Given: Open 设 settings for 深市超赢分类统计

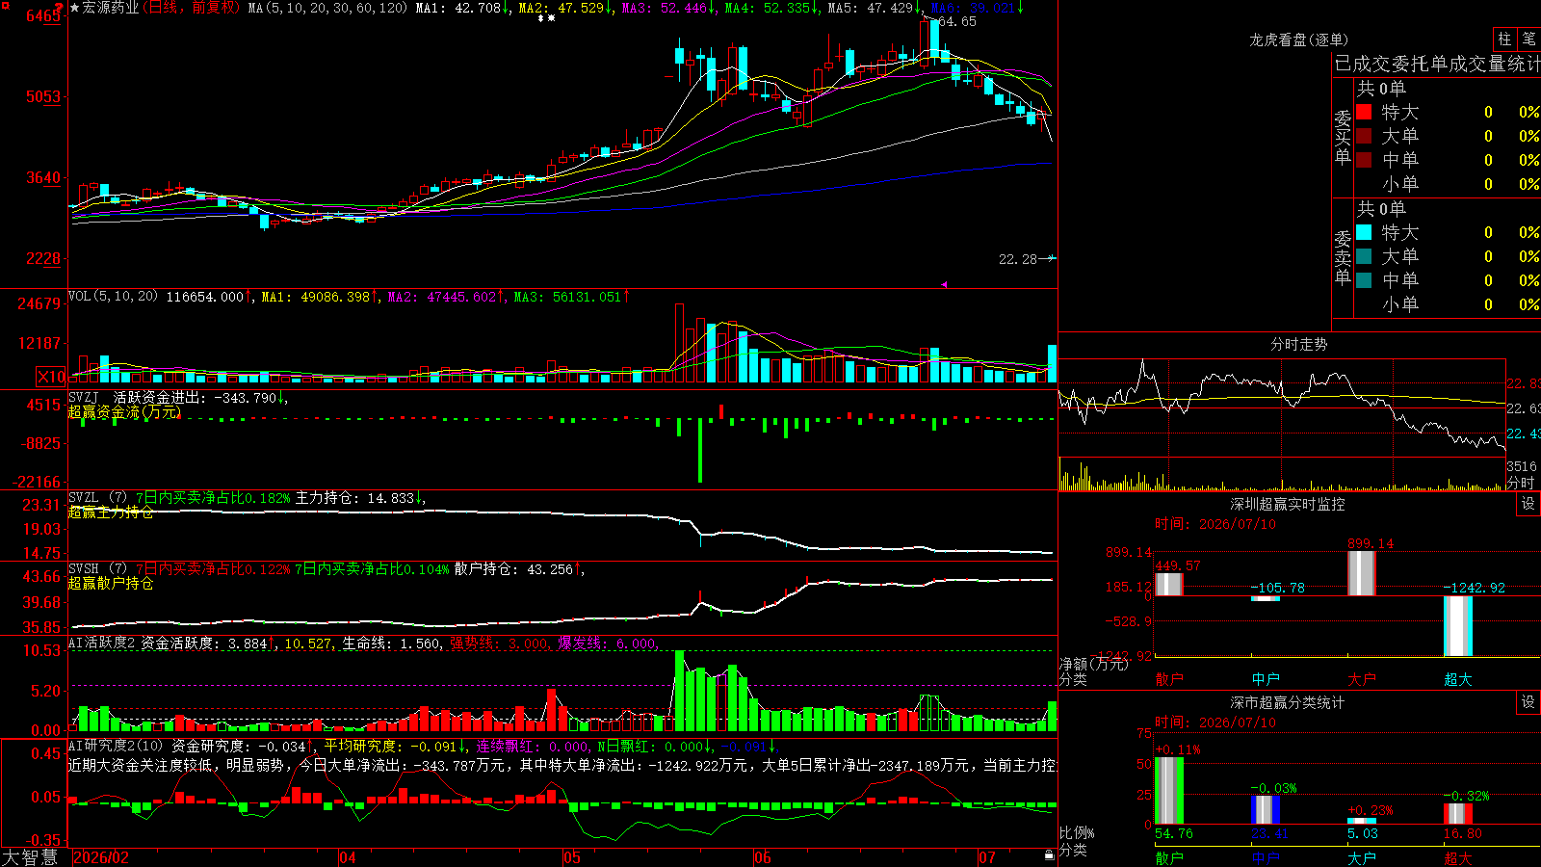Looking at the screenshot, I should 1528,702.
